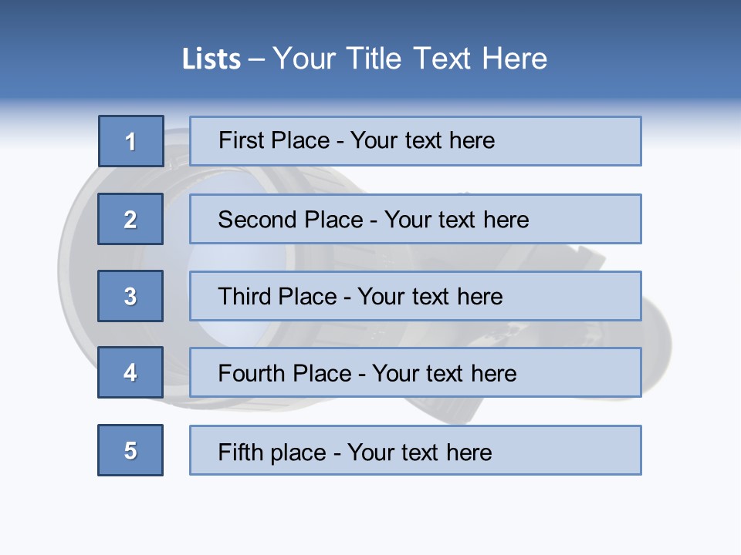Select the number 4 square
Viewport: 741px width, 555px height.
(x=130, y=372)
